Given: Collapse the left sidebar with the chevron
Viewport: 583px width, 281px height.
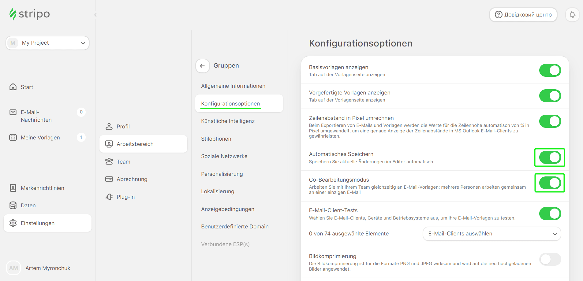Looking at the screenshot, I should [95, 15].
